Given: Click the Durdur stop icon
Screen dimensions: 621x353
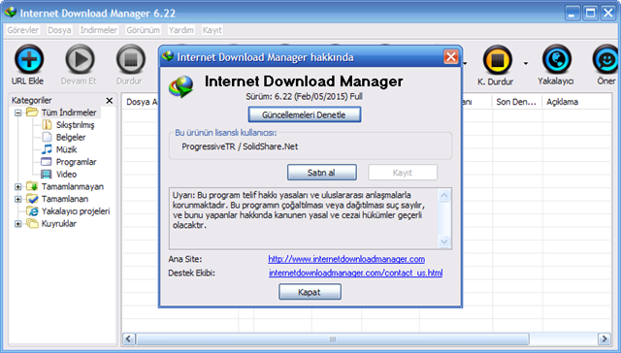Looking at the screenshot, I should (x=131, y=59).
